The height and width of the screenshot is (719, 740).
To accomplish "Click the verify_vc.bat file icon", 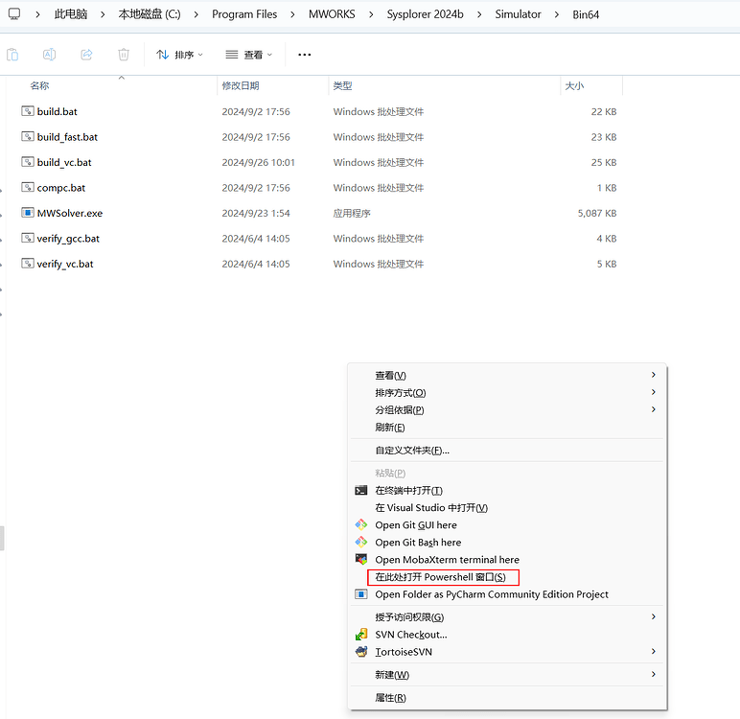I will [28, 264].
